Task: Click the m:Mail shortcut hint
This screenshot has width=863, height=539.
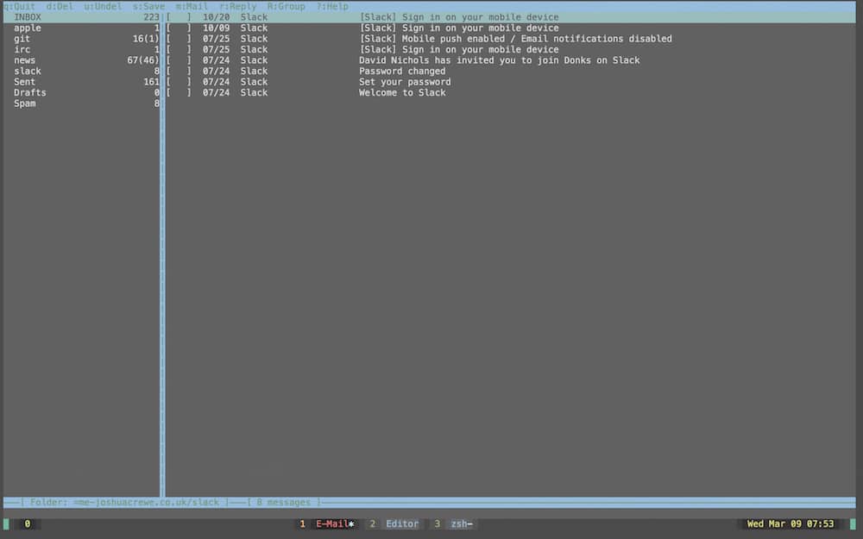Action: click(192, 6)
